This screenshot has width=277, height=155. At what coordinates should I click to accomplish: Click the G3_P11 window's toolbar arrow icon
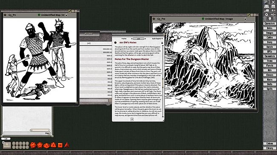(x=70, y=11)
